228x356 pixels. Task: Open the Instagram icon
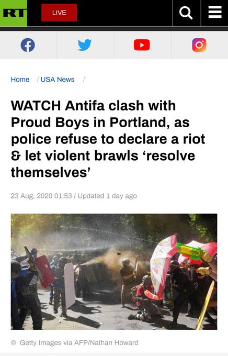click(x=199, y=45)
